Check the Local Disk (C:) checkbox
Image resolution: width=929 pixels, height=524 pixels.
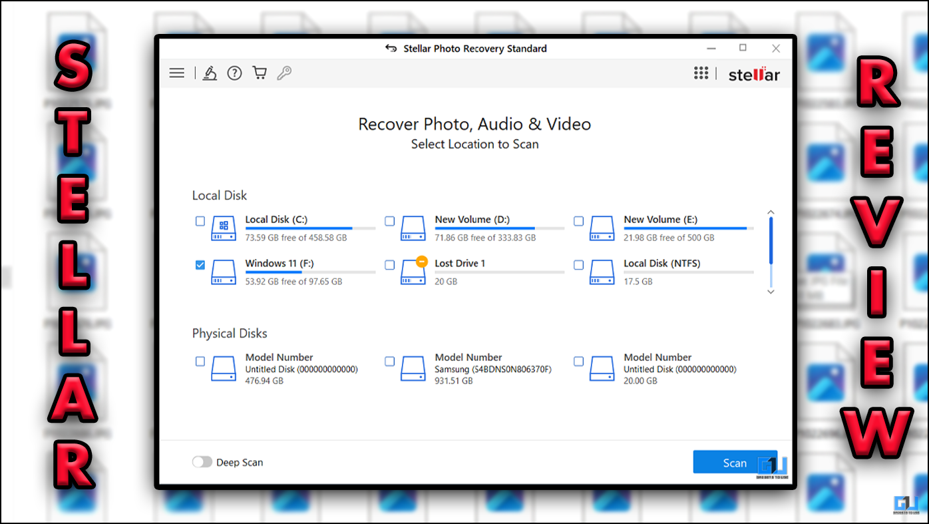(x=200, y=221)
